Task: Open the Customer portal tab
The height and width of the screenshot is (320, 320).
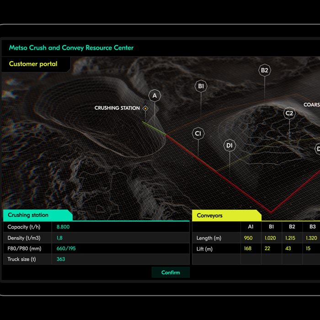Action: pos(33,64)
